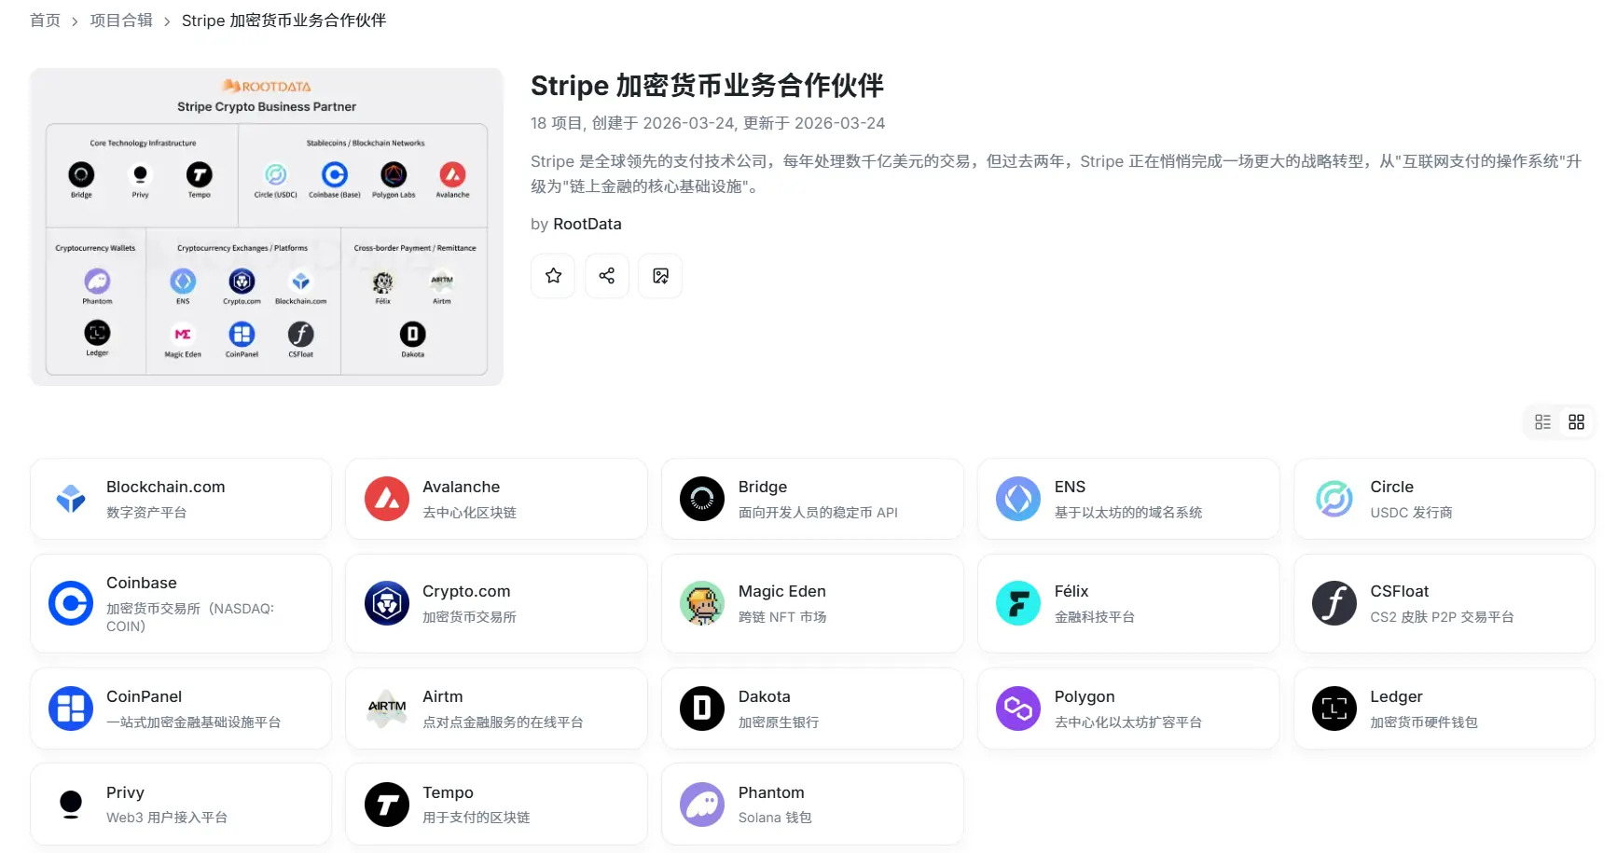Select the Airtm project title
This screenshot has width=1617, height=853.
443,696
